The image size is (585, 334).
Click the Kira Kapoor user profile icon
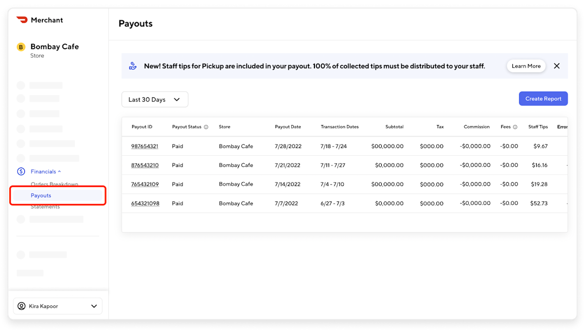tap(21, 306)
